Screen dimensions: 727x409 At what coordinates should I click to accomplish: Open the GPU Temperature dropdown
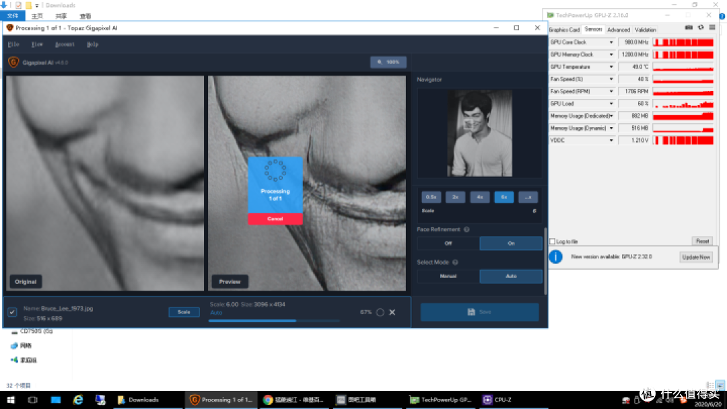point(611,67)
